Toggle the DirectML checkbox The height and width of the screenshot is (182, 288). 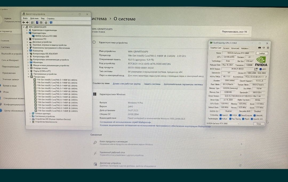pos(254,116)
